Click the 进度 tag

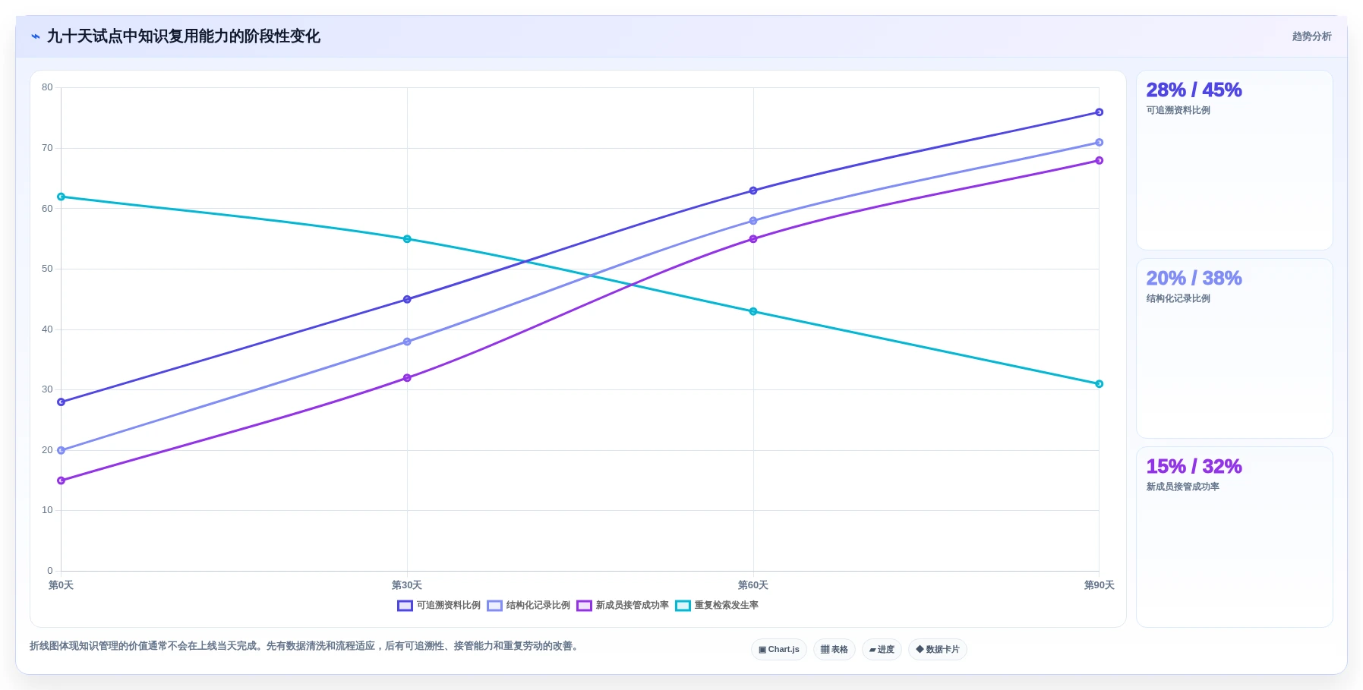point(882,650)
